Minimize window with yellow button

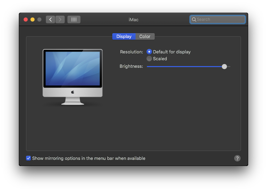coord(33,20)
